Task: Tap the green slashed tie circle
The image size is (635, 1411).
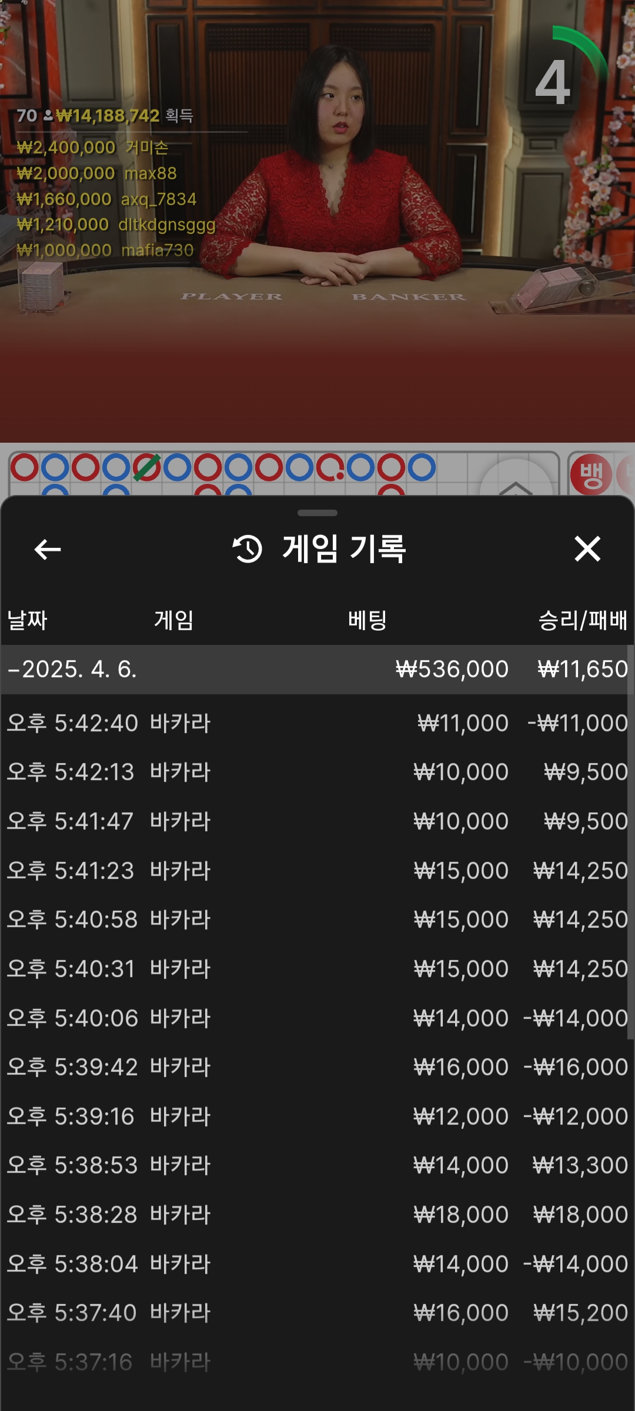Action: (x=146, y=468)
